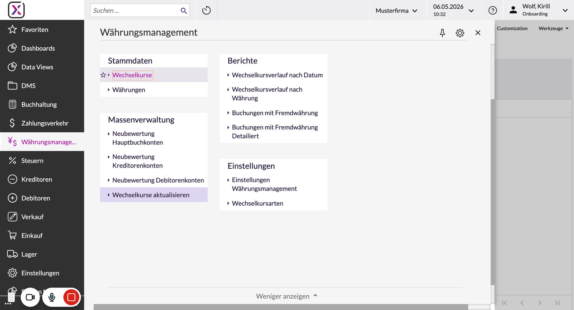The height and width of the screenshot is (310, 574).
Task: Click into the Suchen search field
Action: 136,10
